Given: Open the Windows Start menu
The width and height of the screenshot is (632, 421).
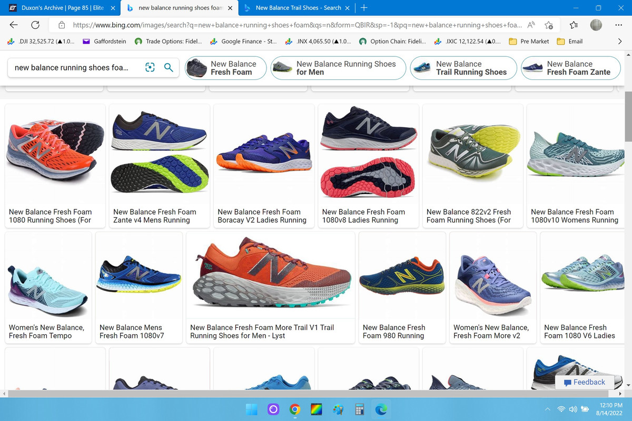Looking at the screenshot, I should 252,409.
